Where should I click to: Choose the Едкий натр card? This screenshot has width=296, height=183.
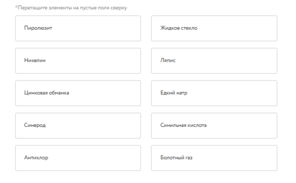tap(214, 93)
